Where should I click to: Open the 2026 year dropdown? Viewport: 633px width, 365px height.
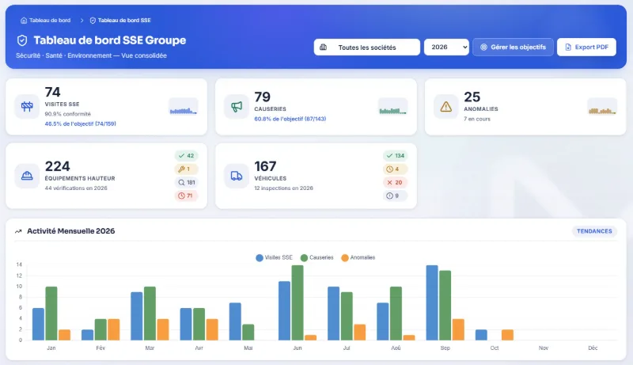tap(446, 48)
